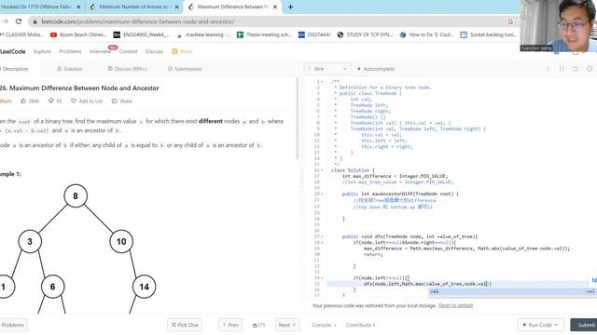Click Run Code button
Image resolution: width=597 pixels, height=335 pixels.
coord(540,325)
